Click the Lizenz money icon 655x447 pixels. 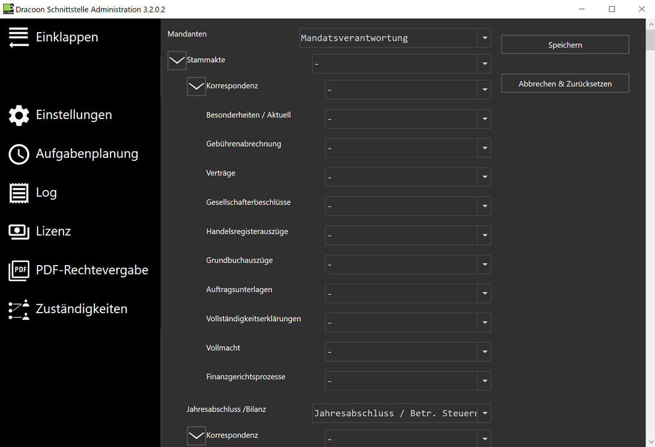[19, 232]
